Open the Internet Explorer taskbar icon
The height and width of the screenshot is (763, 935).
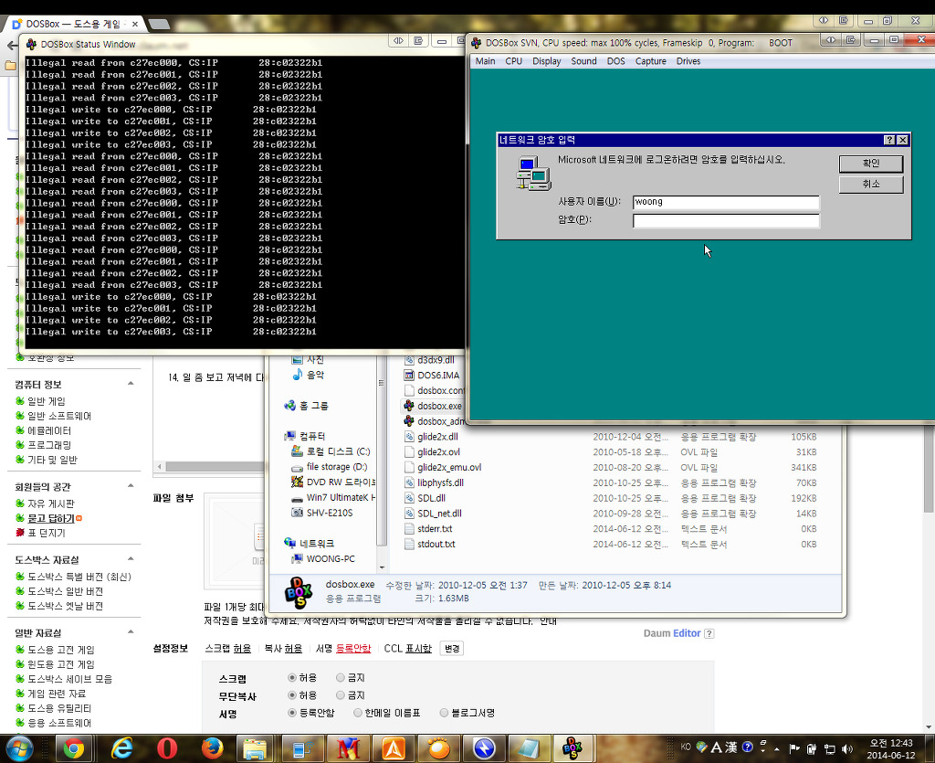point(121,748)
